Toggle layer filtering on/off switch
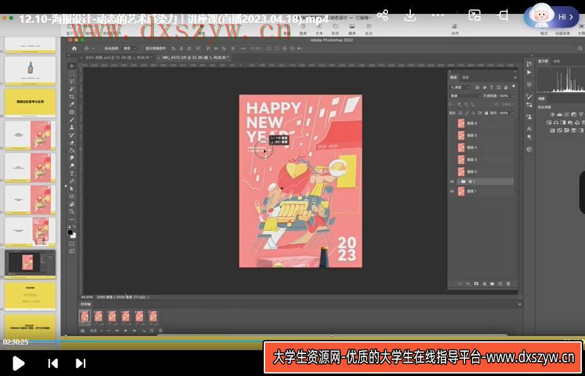Image resolution: width=585 pixels, height=376 pixels. pyautogui.click(x=514, y=86)
